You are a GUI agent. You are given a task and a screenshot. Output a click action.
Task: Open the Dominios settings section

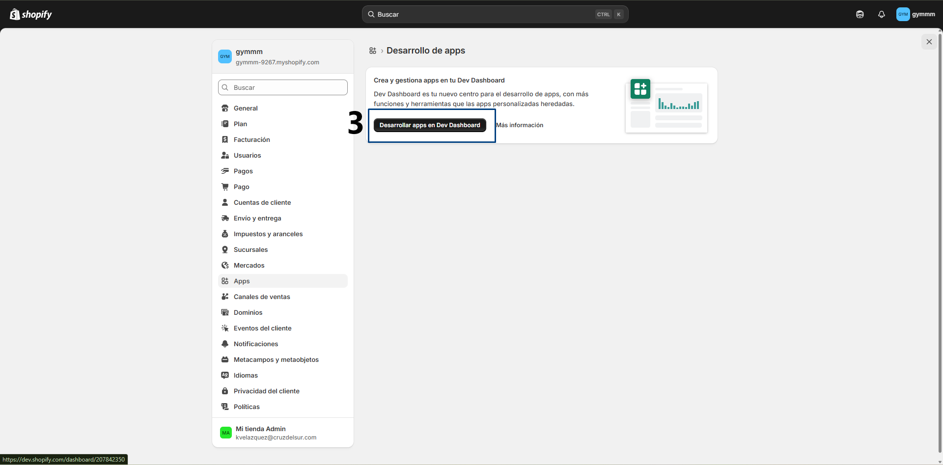tap(248, 312)
